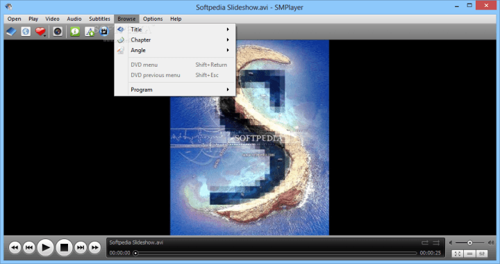Click the globe Open URL toolbar icon
Viewport: 500px width, 264px height.
(x=26, y=31)
